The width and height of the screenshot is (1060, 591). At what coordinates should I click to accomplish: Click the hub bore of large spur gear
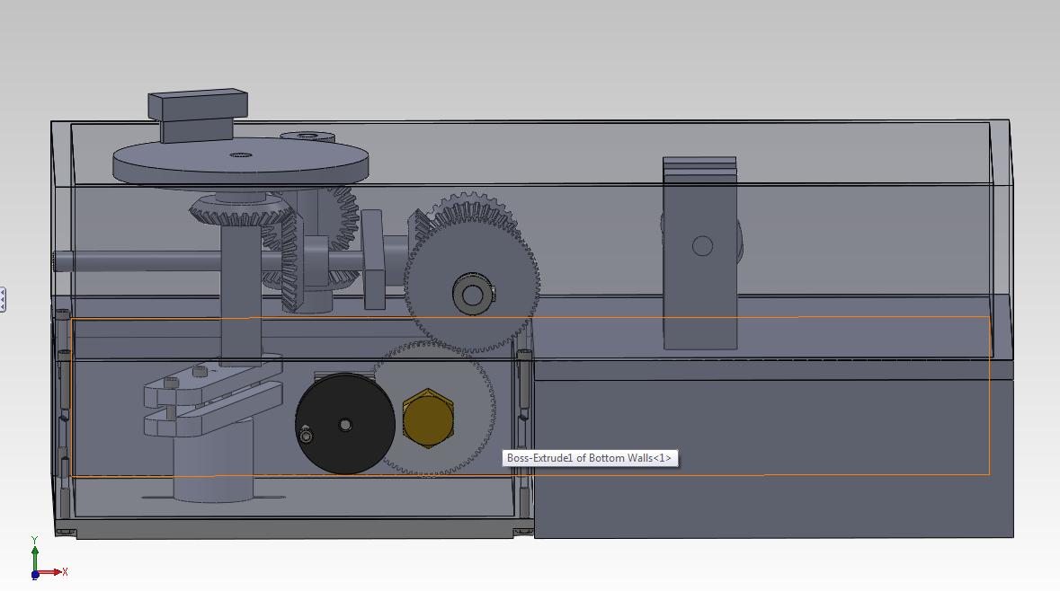472,295
